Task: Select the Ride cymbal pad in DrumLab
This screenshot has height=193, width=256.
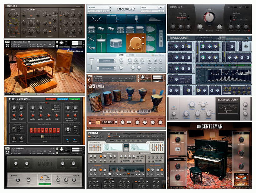Action: [151, 48]
